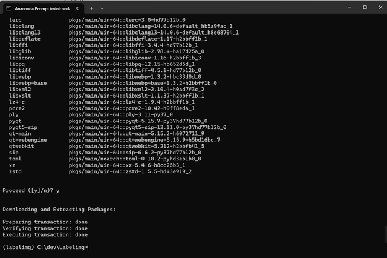
Task: Click the qt-webengine-5.15.9-h5bd16bc_7 path
Action: click(145, 140)
